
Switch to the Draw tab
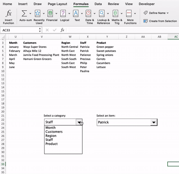coord(37,4)
